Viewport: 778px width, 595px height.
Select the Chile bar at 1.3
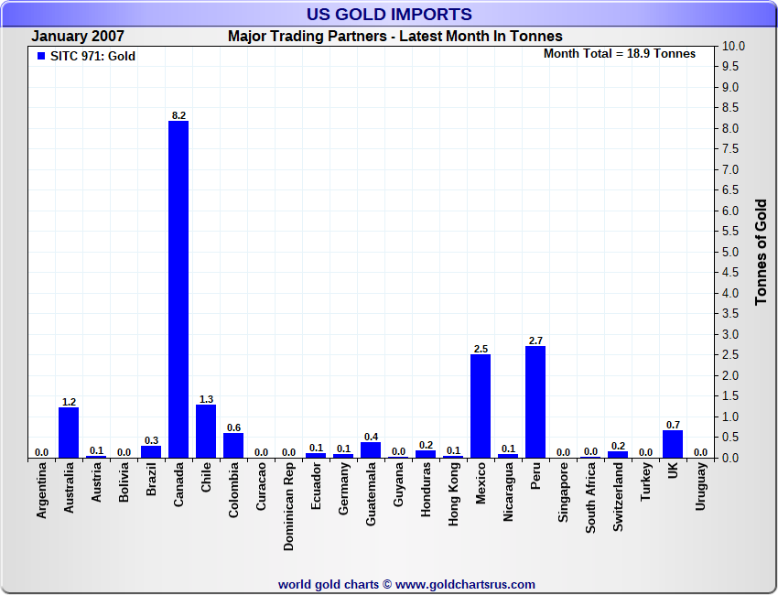pyautogui.click(x=206, y=431)
